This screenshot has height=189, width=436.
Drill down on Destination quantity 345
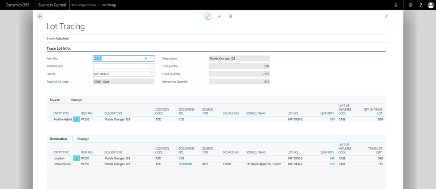pos(332,158)
